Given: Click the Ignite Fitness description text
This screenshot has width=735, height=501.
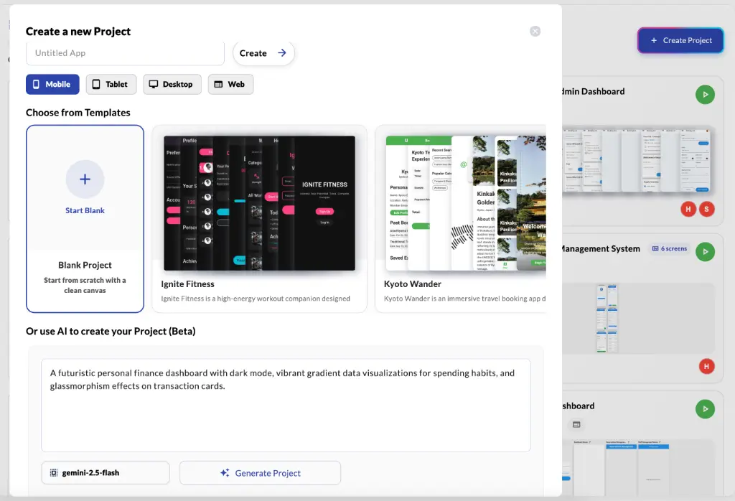Looking at the screenshot, I should point(256,299).
